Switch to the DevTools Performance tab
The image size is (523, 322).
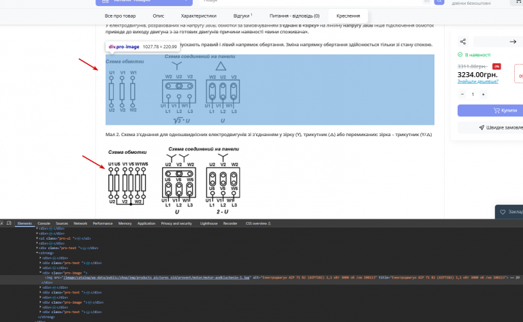point(103,223)
